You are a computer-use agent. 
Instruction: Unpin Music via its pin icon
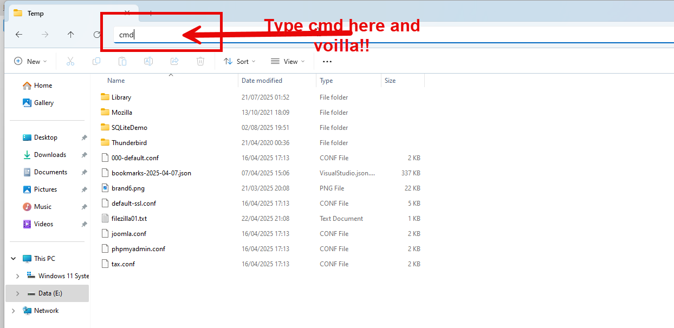pos(84,207)
